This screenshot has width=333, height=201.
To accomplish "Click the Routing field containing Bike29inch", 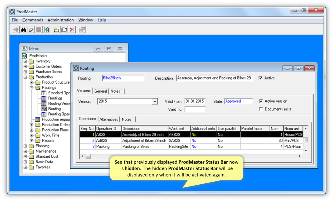I will (x=123, y=78).
